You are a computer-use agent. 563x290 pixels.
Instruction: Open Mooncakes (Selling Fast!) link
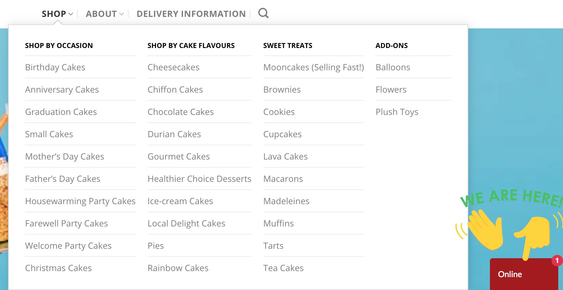(x=313, y=67)
